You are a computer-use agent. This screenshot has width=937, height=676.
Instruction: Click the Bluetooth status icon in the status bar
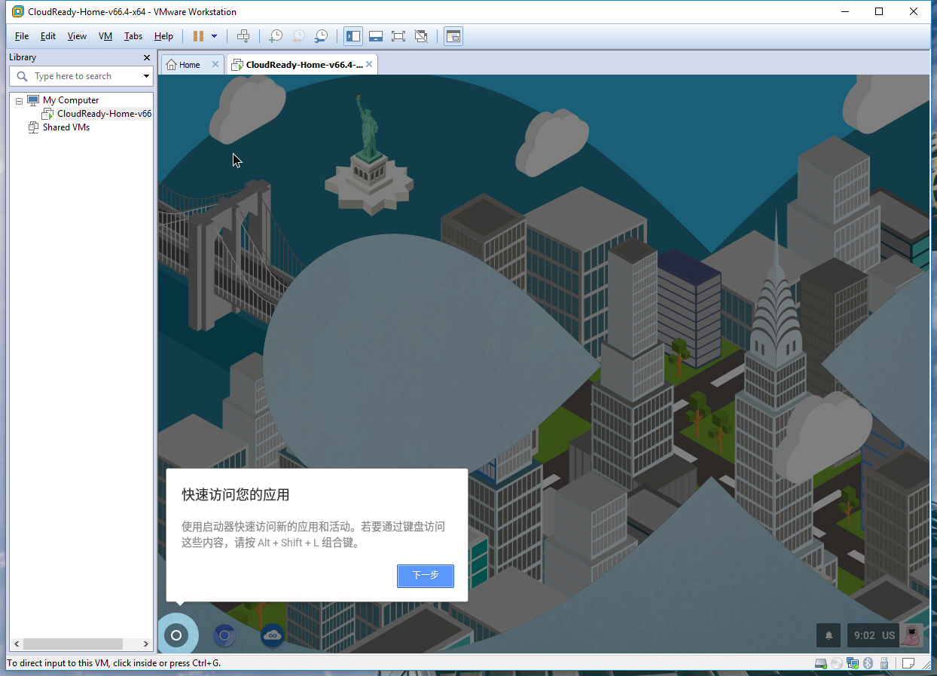[x=868, y=663]
